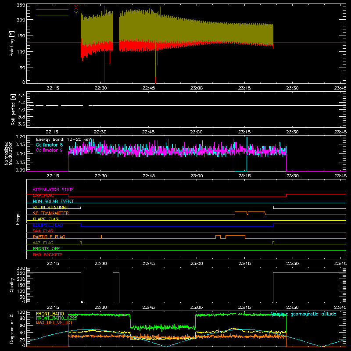Click the green FRONT_RATIO_1225 legend entry

point(57,318)
